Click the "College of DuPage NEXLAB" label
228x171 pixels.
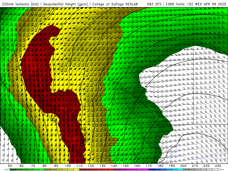115,4
